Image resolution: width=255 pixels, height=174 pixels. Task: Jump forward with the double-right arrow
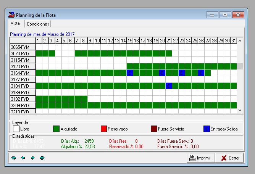click(x=42, y=158)
